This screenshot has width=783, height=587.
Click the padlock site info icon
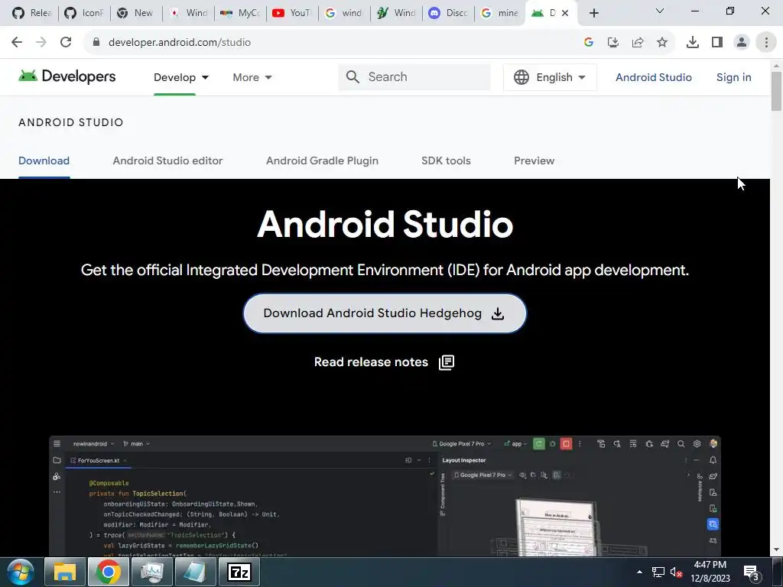coord(96,43)
